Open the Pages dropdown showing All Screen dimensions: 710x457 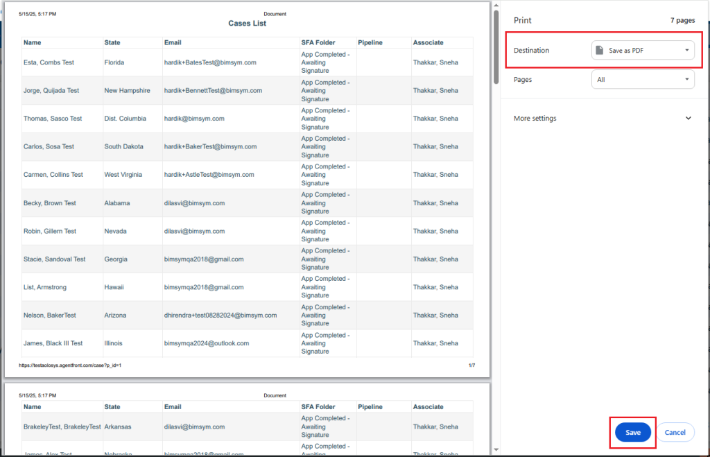click(x=643, y=80)
